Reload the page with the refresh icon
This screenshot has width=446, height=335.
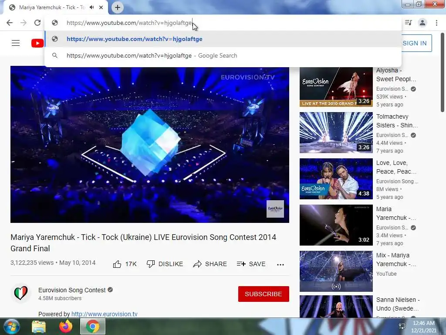[x=37, y=23]
